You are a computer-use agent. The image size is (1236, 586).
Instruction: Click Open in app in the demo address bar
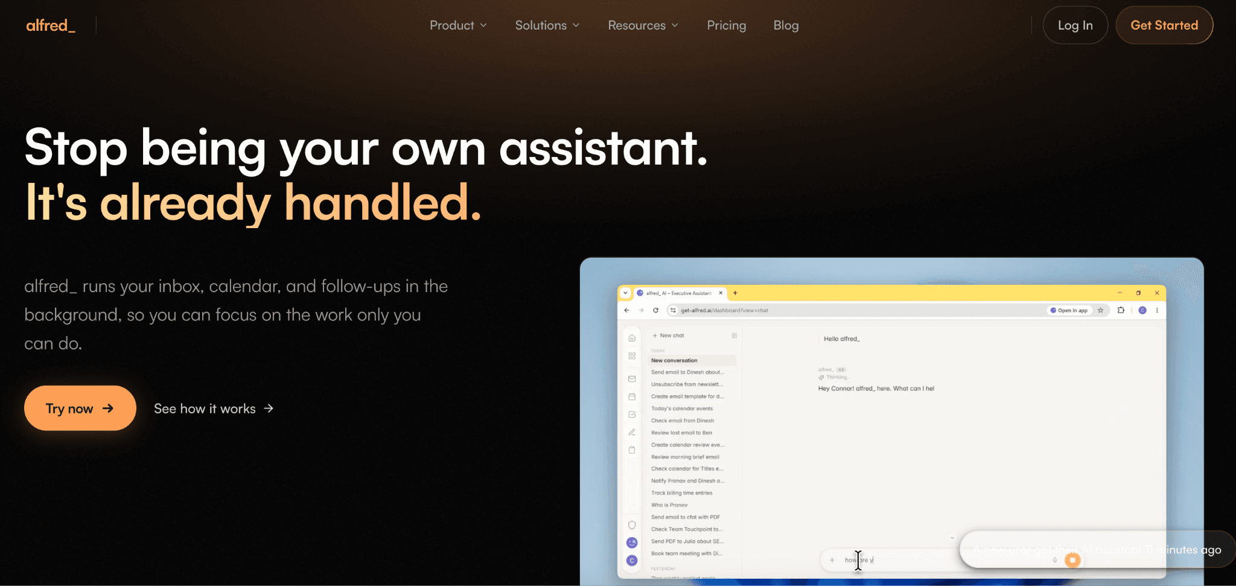(1069, 310)
